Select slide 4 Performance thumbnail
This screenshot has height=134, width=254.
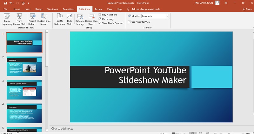tap(24, 113)
